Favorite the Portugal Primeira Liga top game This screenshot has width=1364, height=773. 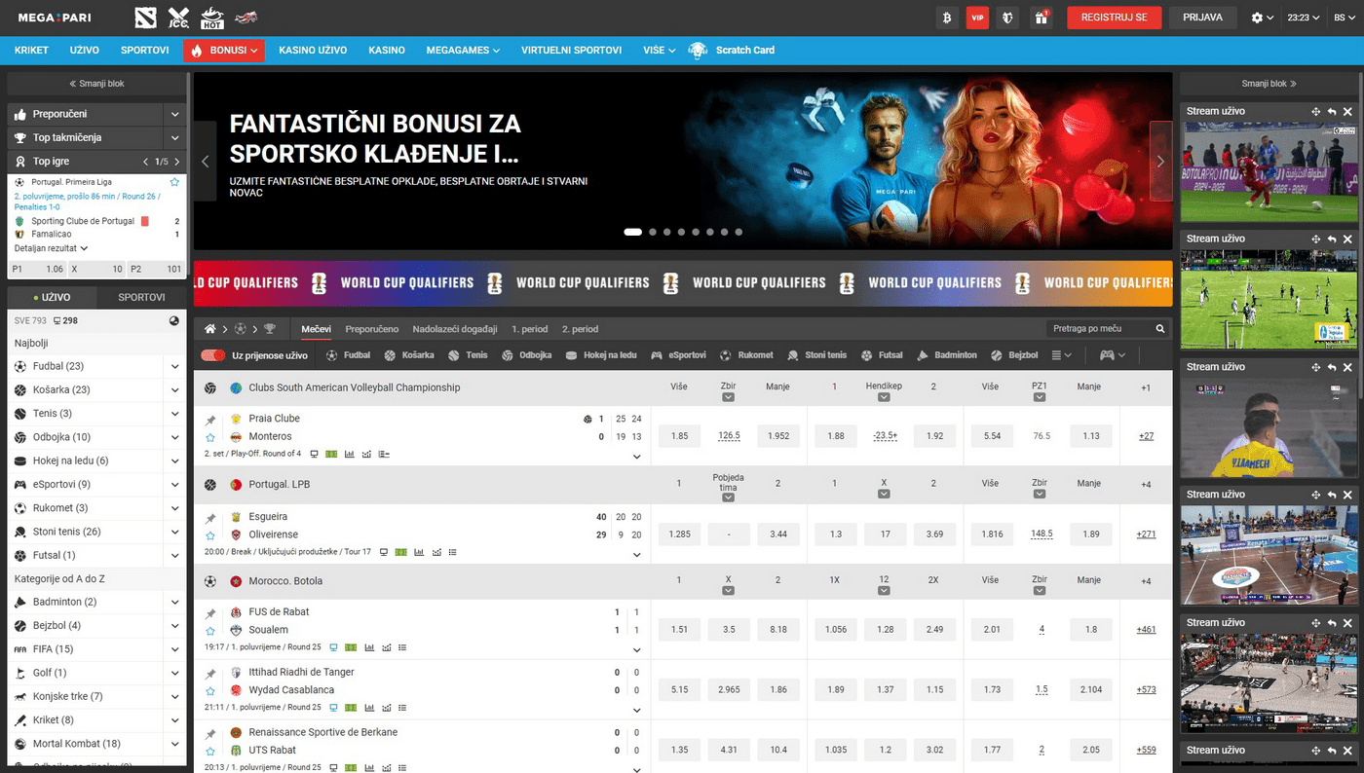(x=175, y=182)
